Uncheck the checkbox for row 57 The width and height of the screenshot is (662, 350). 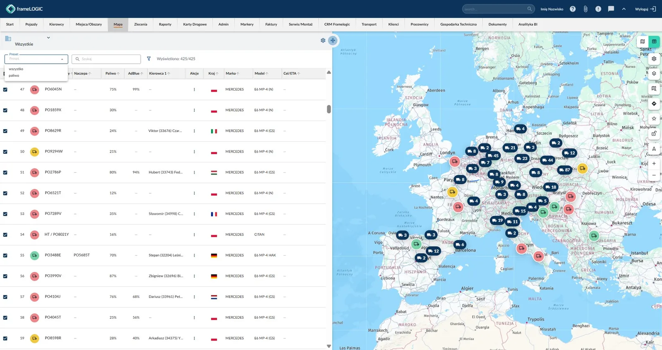(5, 297)
